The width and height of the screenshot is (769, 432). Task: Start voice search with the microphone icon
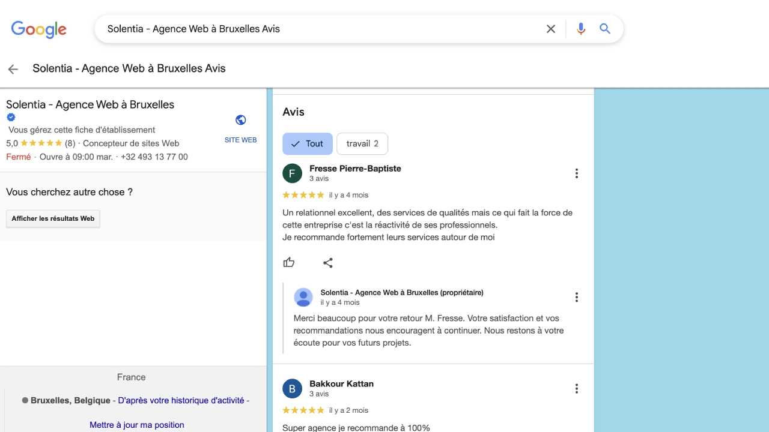pos(580,29)
